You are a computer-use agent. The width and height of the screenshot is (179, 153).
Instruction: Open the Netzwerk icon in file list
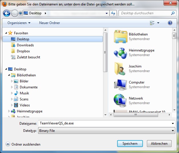[x=121, y=100]
